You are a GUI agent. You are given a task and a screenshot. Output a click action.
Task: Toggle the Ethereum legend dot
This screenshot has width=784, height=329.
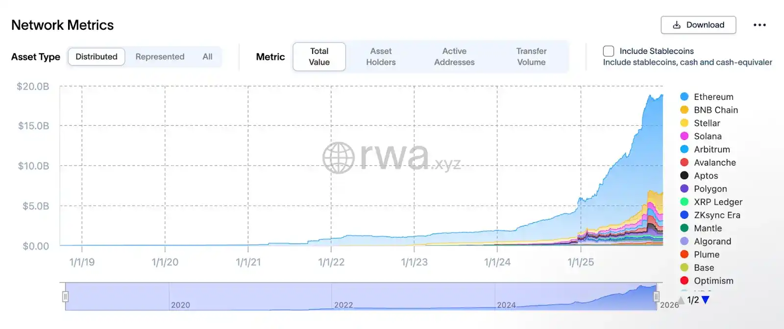click(x=685, y=96)
